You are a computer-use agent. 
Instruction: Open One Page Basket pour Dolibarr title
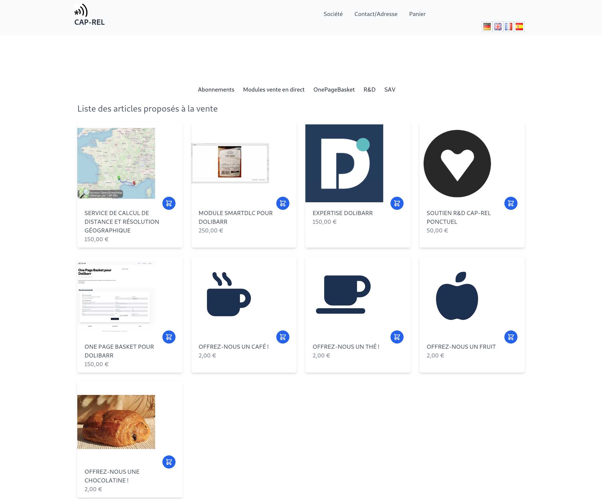(119, 351)
